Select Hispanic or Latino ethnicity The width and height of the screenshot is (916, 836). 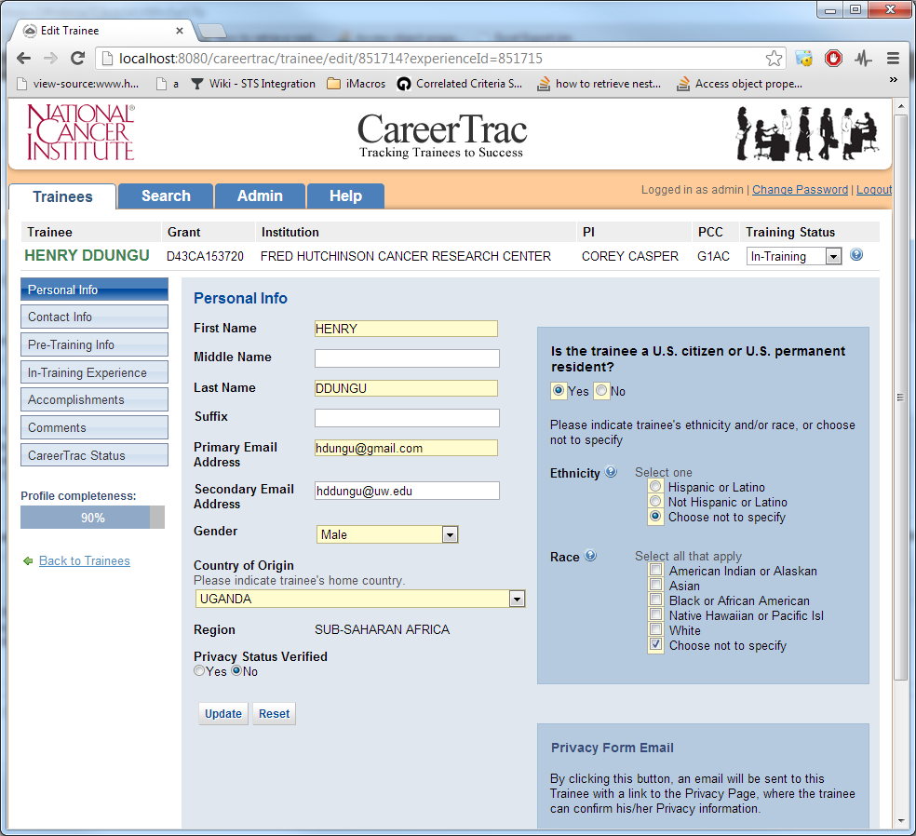point(655,486)
